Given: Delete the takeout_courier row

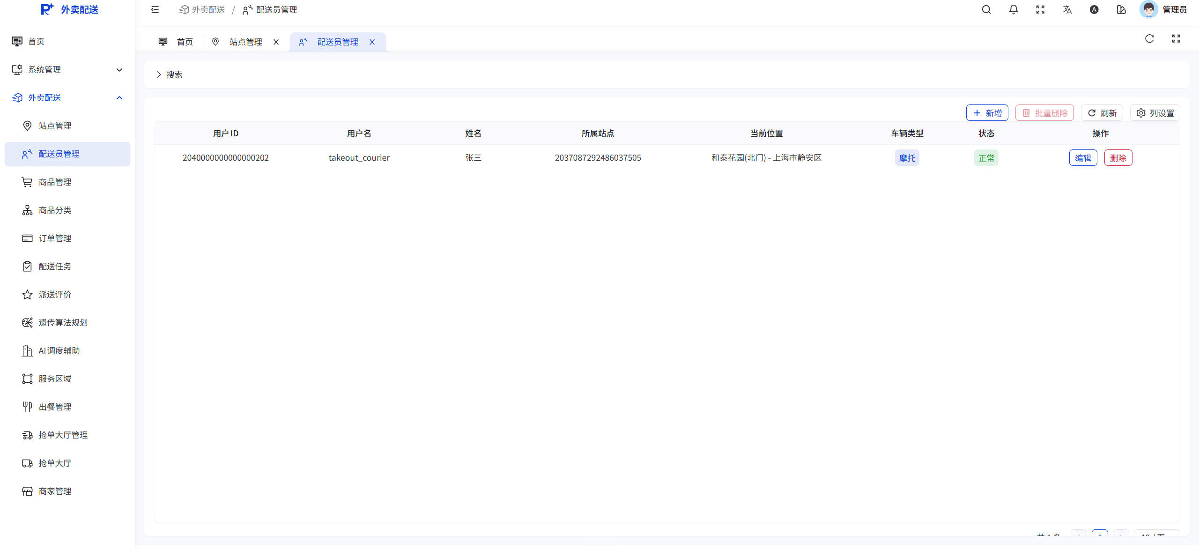Looking at the screenshot, I should pos(1118,158).
